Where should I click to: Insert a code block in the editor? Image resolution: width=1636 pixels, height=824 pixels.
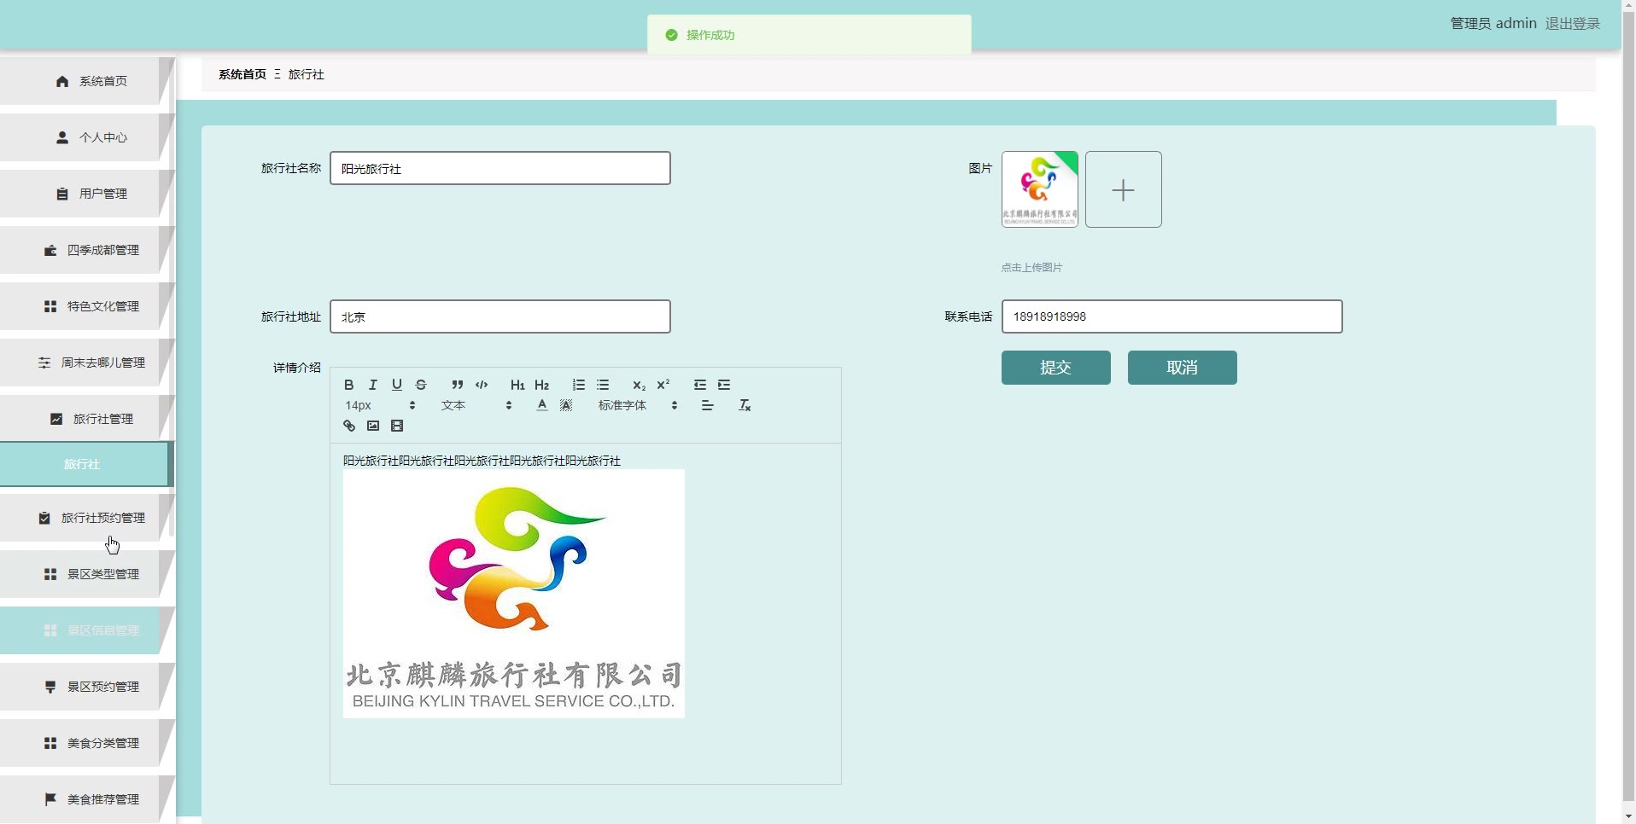coord(482,385)
